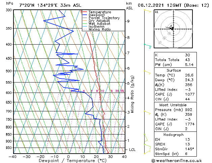The height and width of the screenshot is (163, 212).
Task: Click the -40 temperature axis label
Action: click(12, 157)
